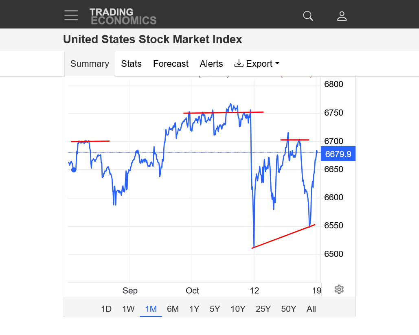Switch chart to 1Y range
The height and width of the screenshot is (335, 419).
(194, 309)
